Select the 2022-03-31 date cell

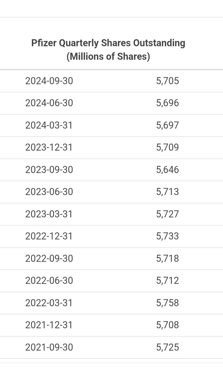coord(49,303)
